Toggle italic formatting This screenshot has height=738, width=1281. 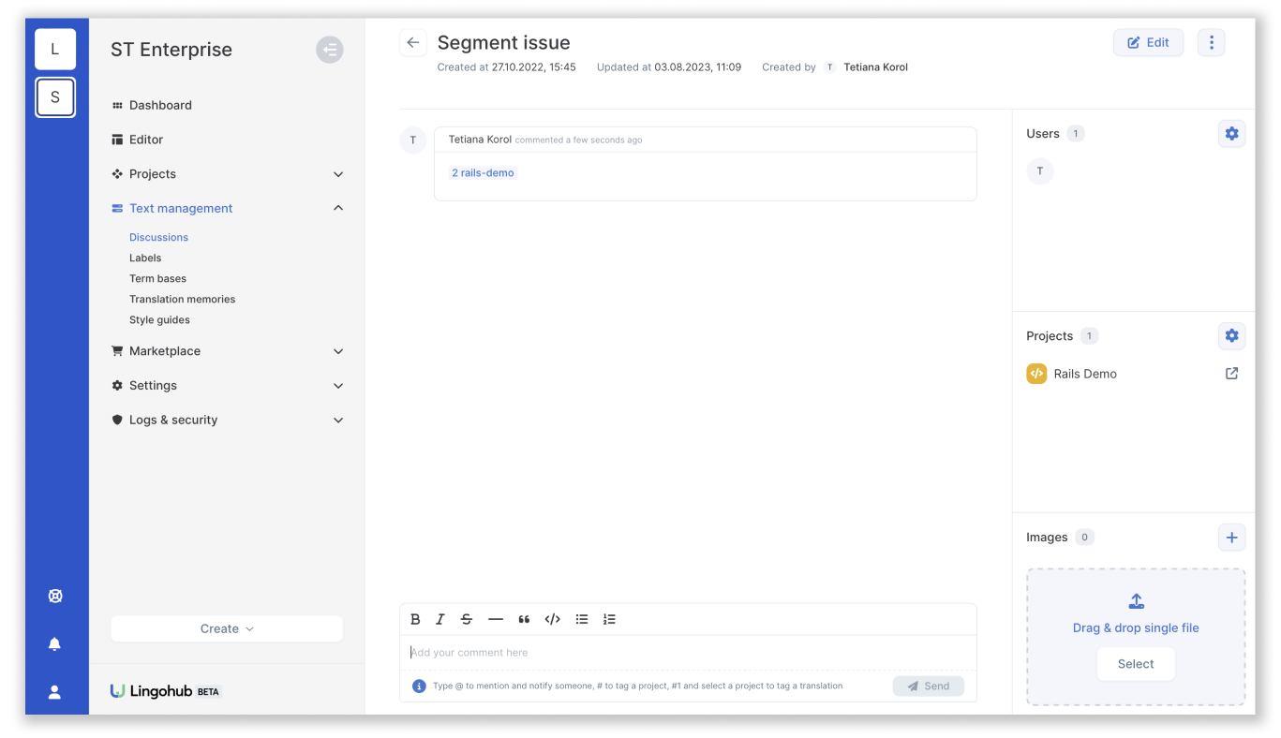440,619
